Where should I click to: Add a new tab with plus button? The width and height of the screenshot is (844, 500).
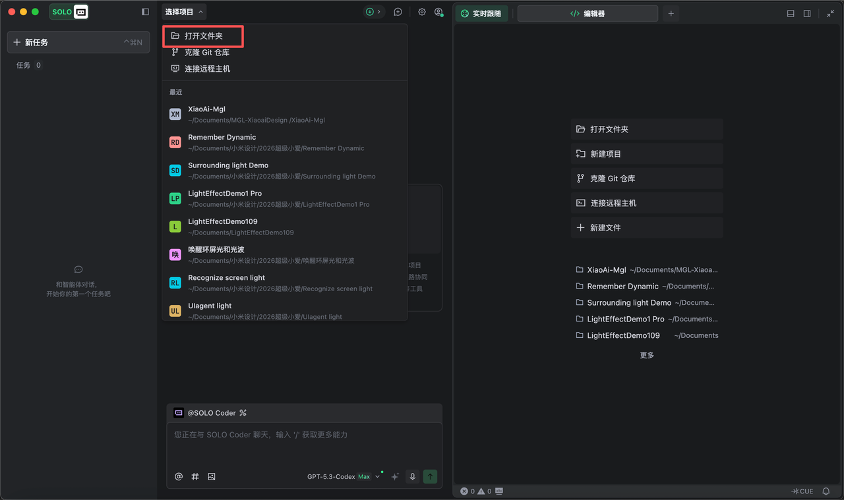[x=671, y=13]
